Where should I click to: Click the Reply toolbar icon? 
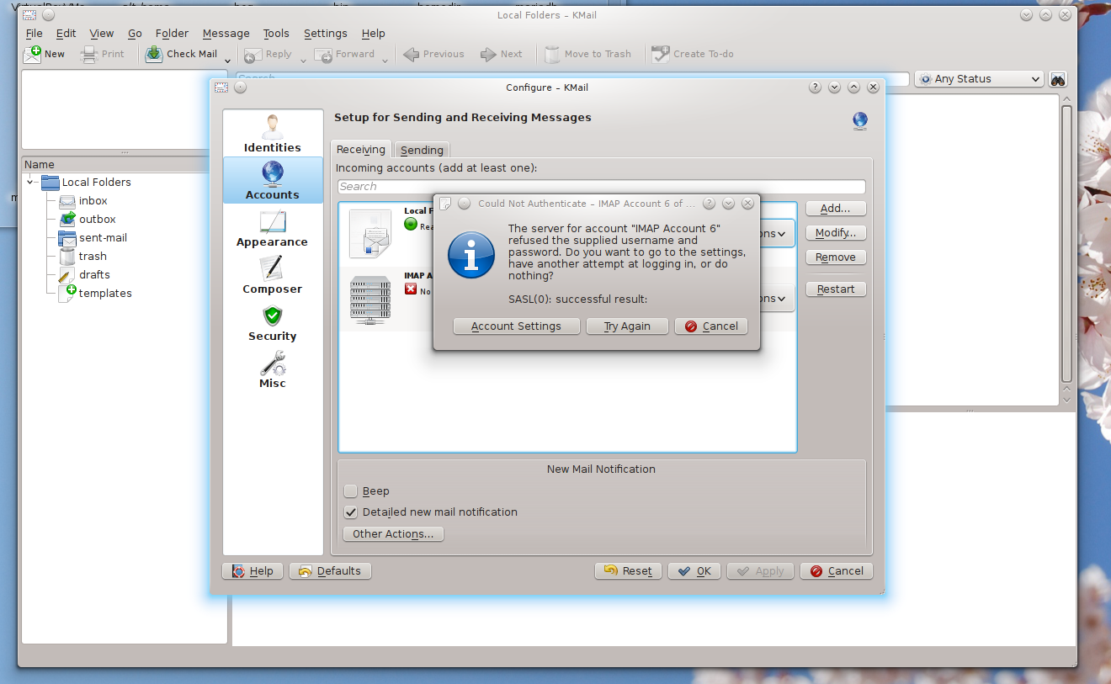[x=253, y=54]
